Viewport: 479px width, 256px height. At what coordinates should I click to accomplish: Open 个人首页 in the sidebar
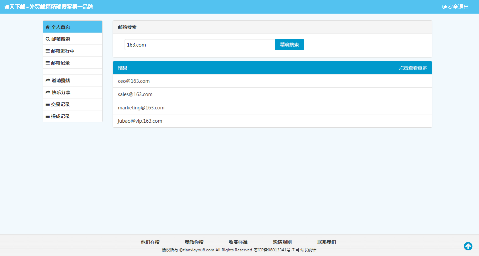tap(73, 27)
